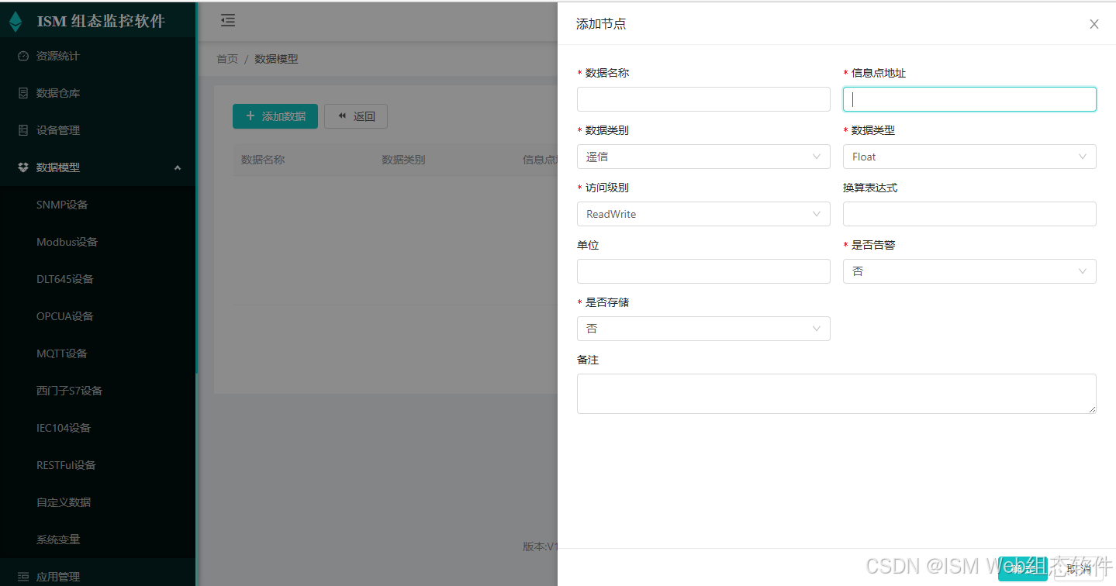Open the 数据类别 dropdown showing 遥信
Image resolution: width=1116 pixels, height=586 pixels.
(703, 157)
